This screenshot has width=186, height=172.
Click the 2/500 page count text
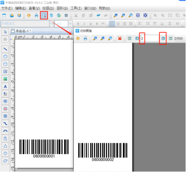pyautogui.click(x=178, y=39)
